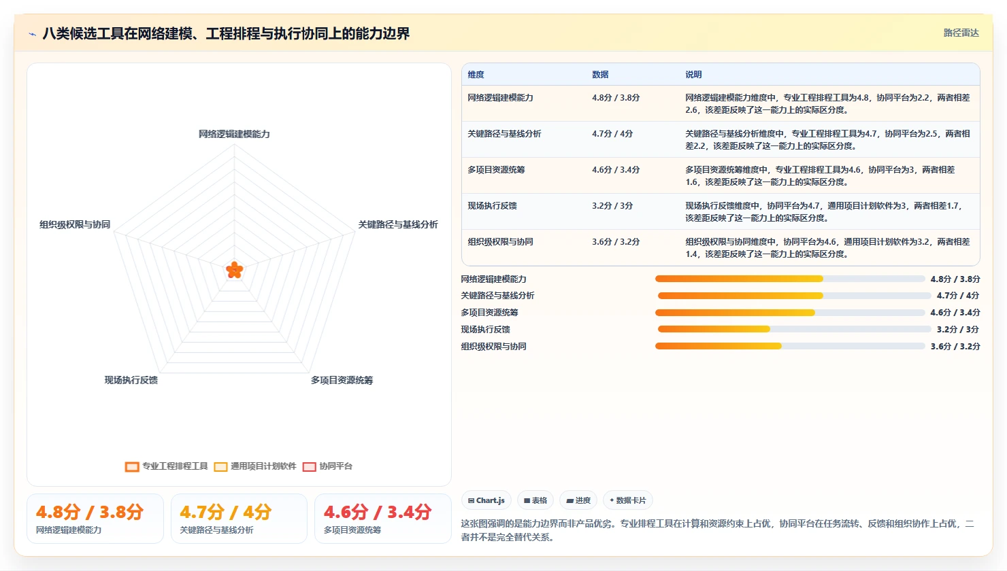Click the radar axis label 关键路径与基线分析
Screen dimensions: 1007x571
coord(398,224)
